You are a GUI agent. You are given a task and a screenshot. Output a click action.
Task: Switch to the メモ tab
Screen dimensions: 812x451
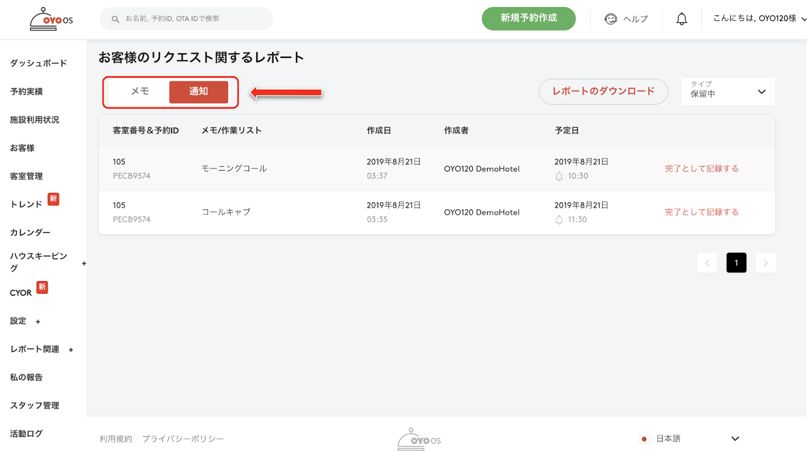coord(140,91)
